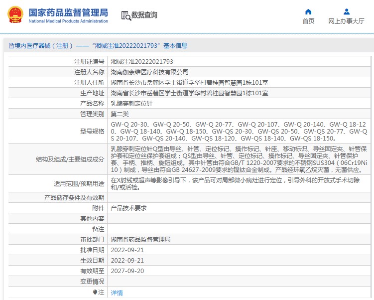The width and height of the screenshot is (374, 300).
Task: Click the 详情 link at bottom
Action: (x=117, y=293)
